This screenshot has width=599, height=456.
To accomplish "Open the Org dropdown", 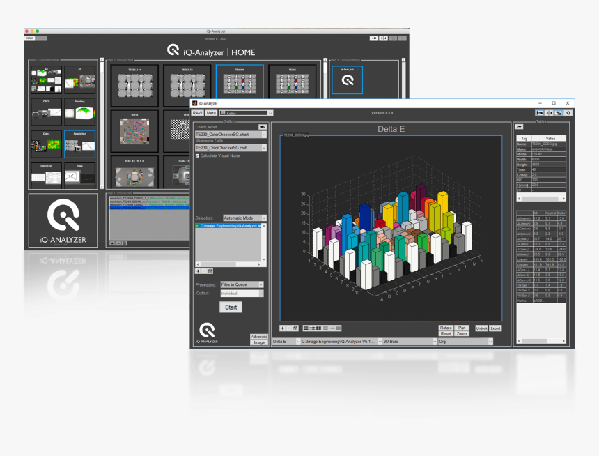I will tap(466, 342).
